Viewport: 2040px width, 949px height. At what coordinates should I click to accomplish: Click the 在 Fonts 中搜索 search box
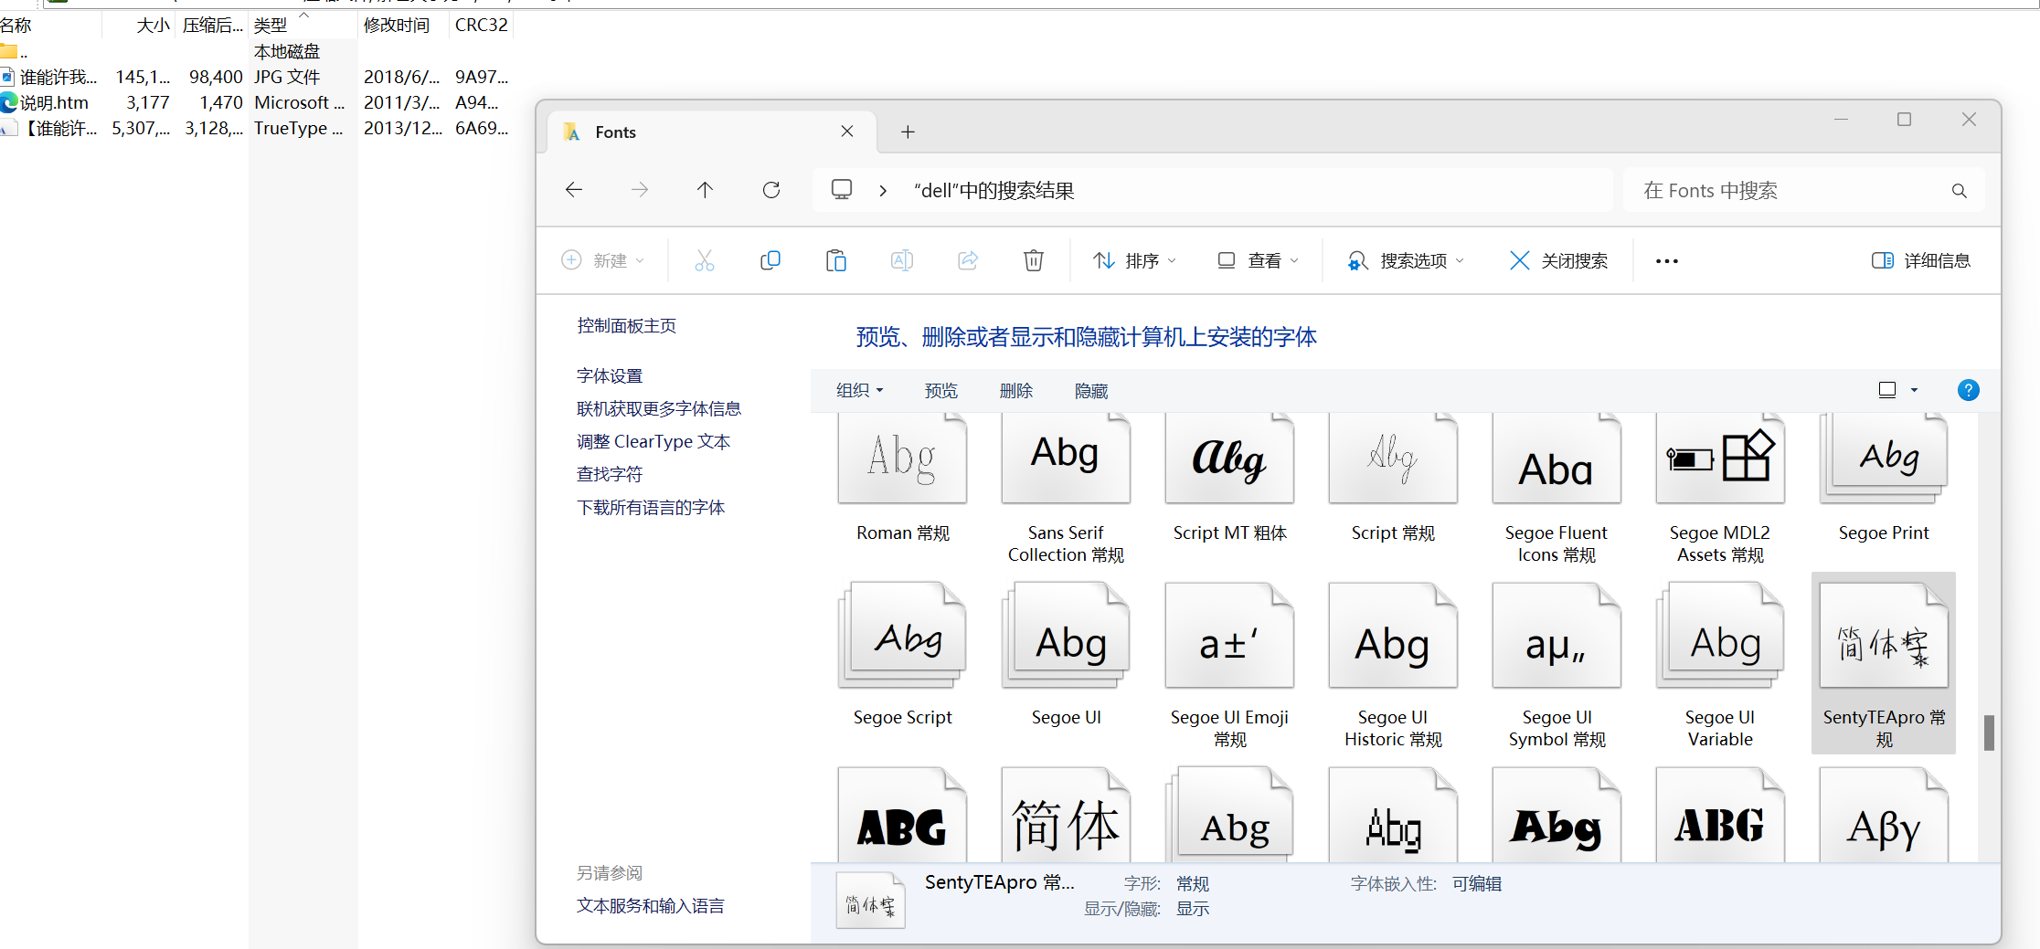1804,191
